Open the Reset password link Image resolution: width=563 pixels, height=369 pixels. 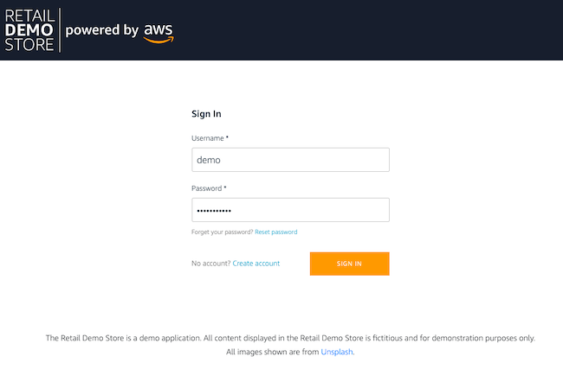click(276, 232)
